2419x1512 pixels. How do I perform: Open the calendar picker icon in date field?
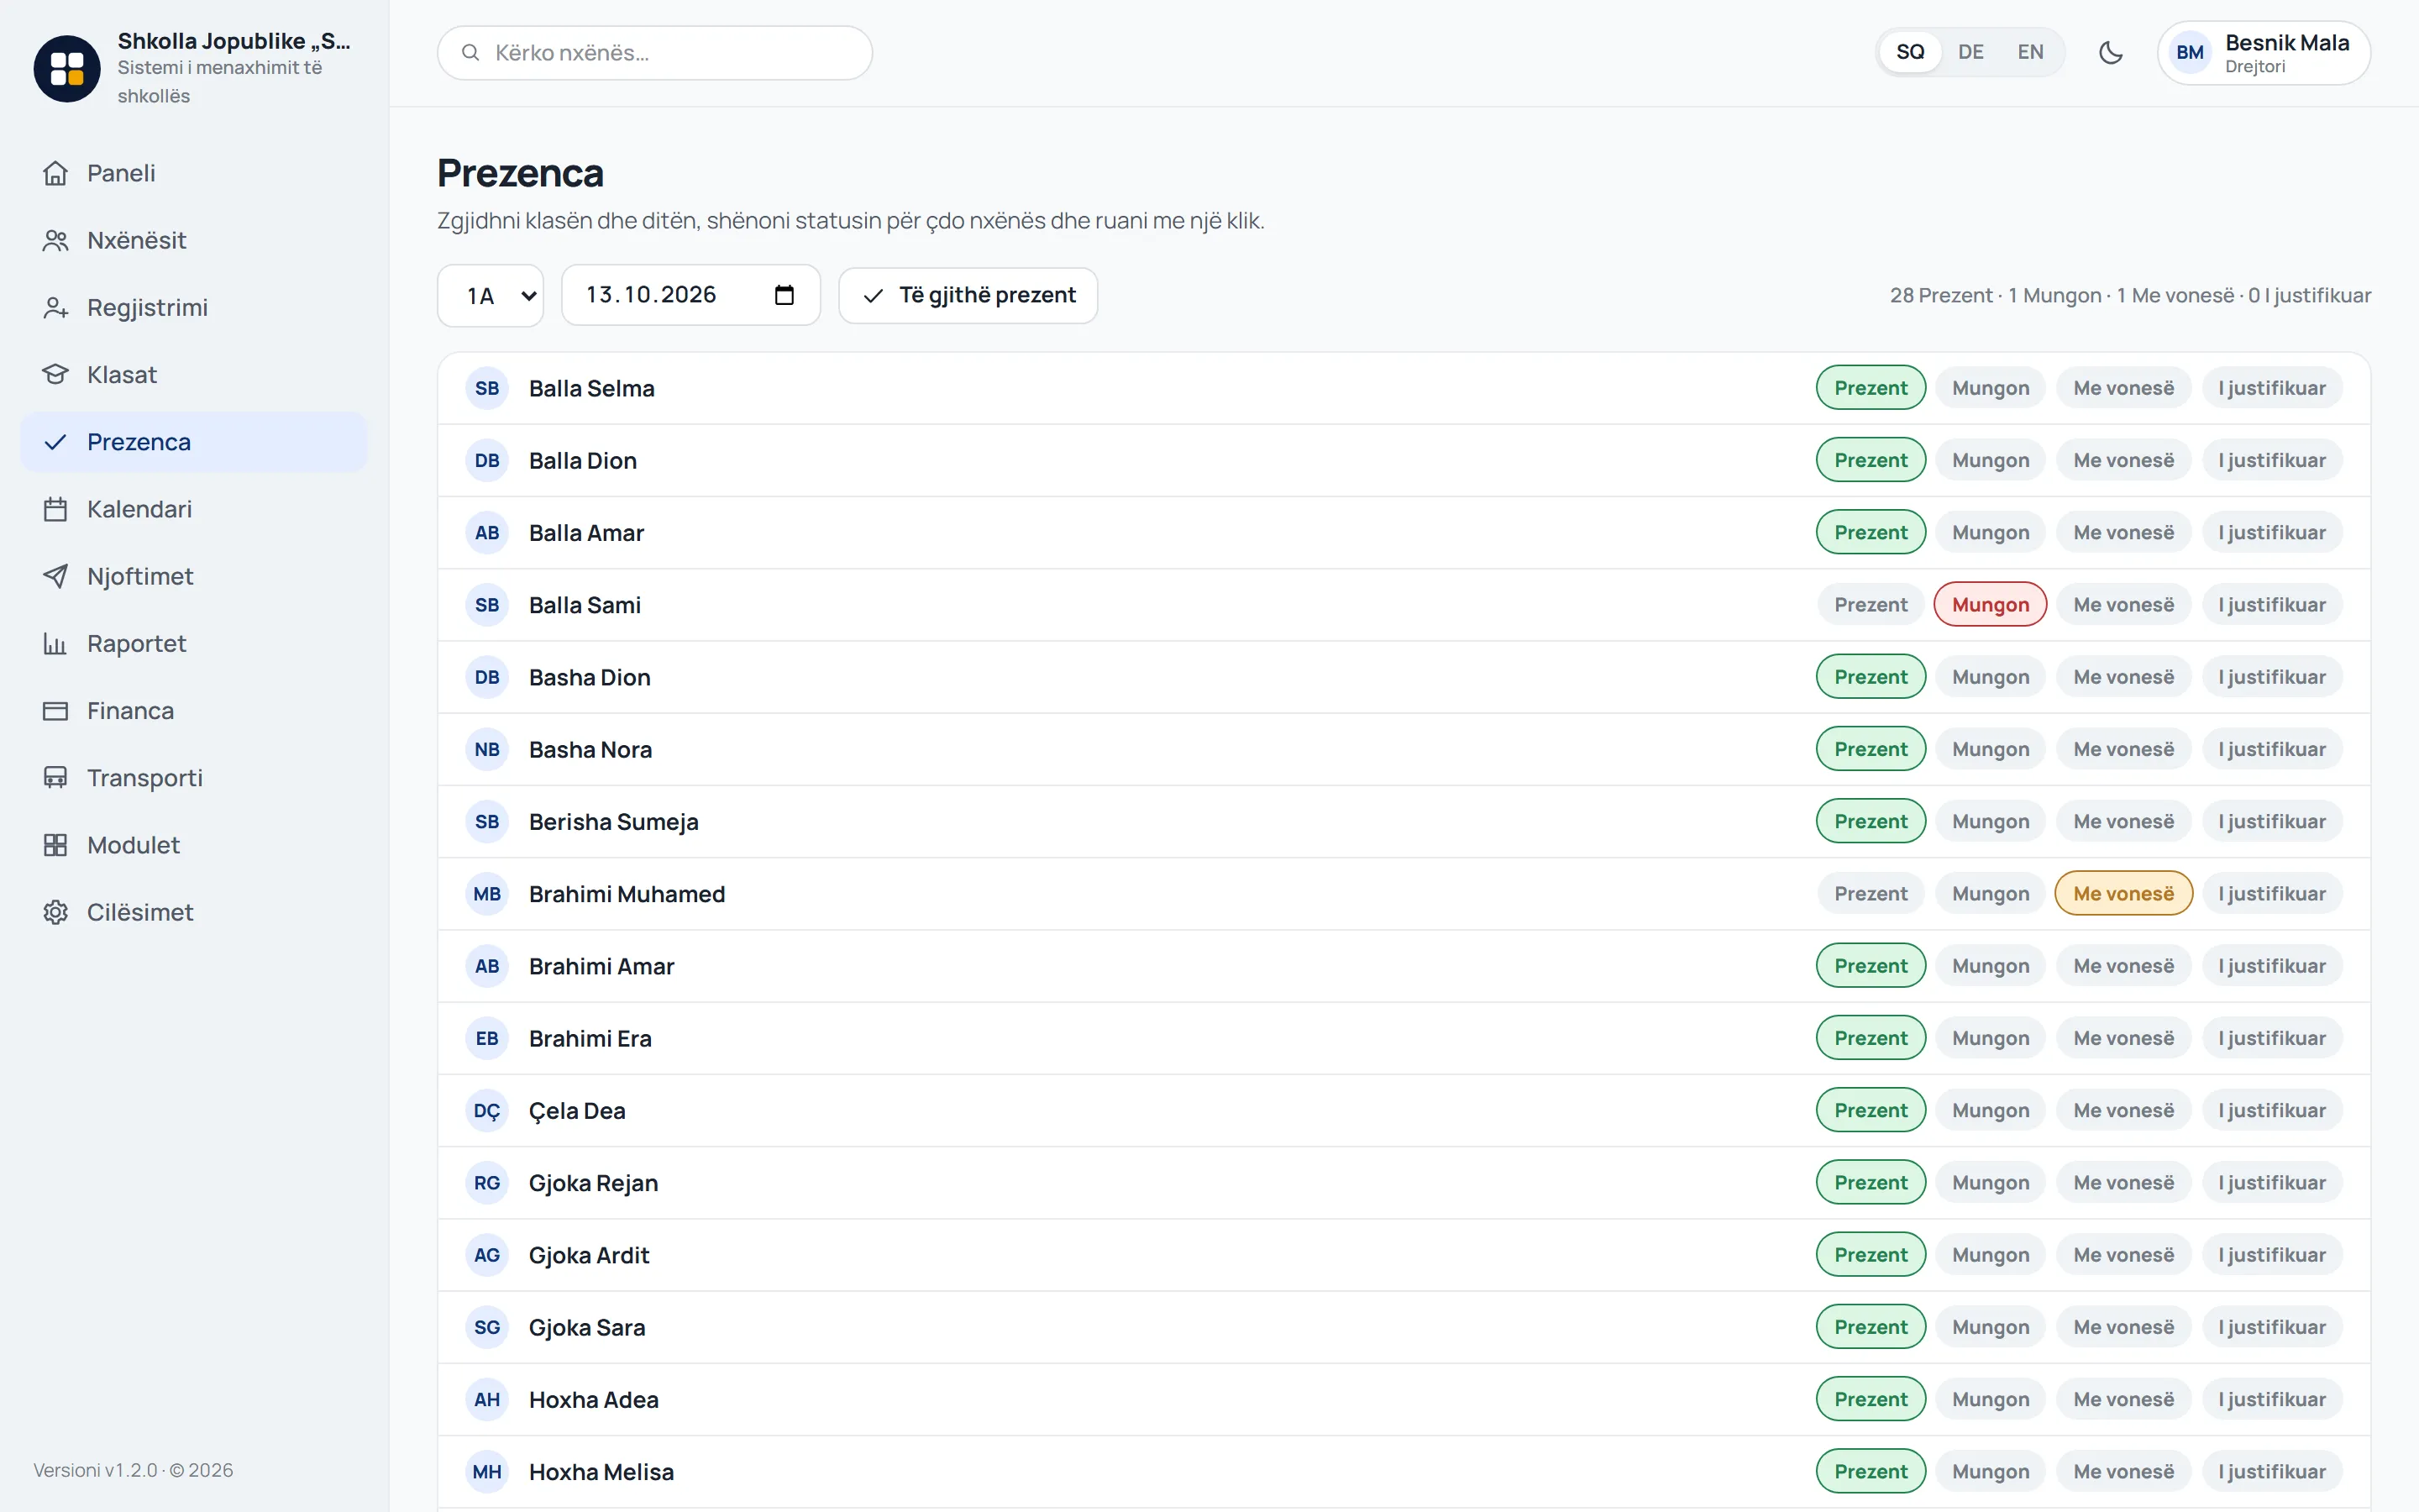[784, 295]
